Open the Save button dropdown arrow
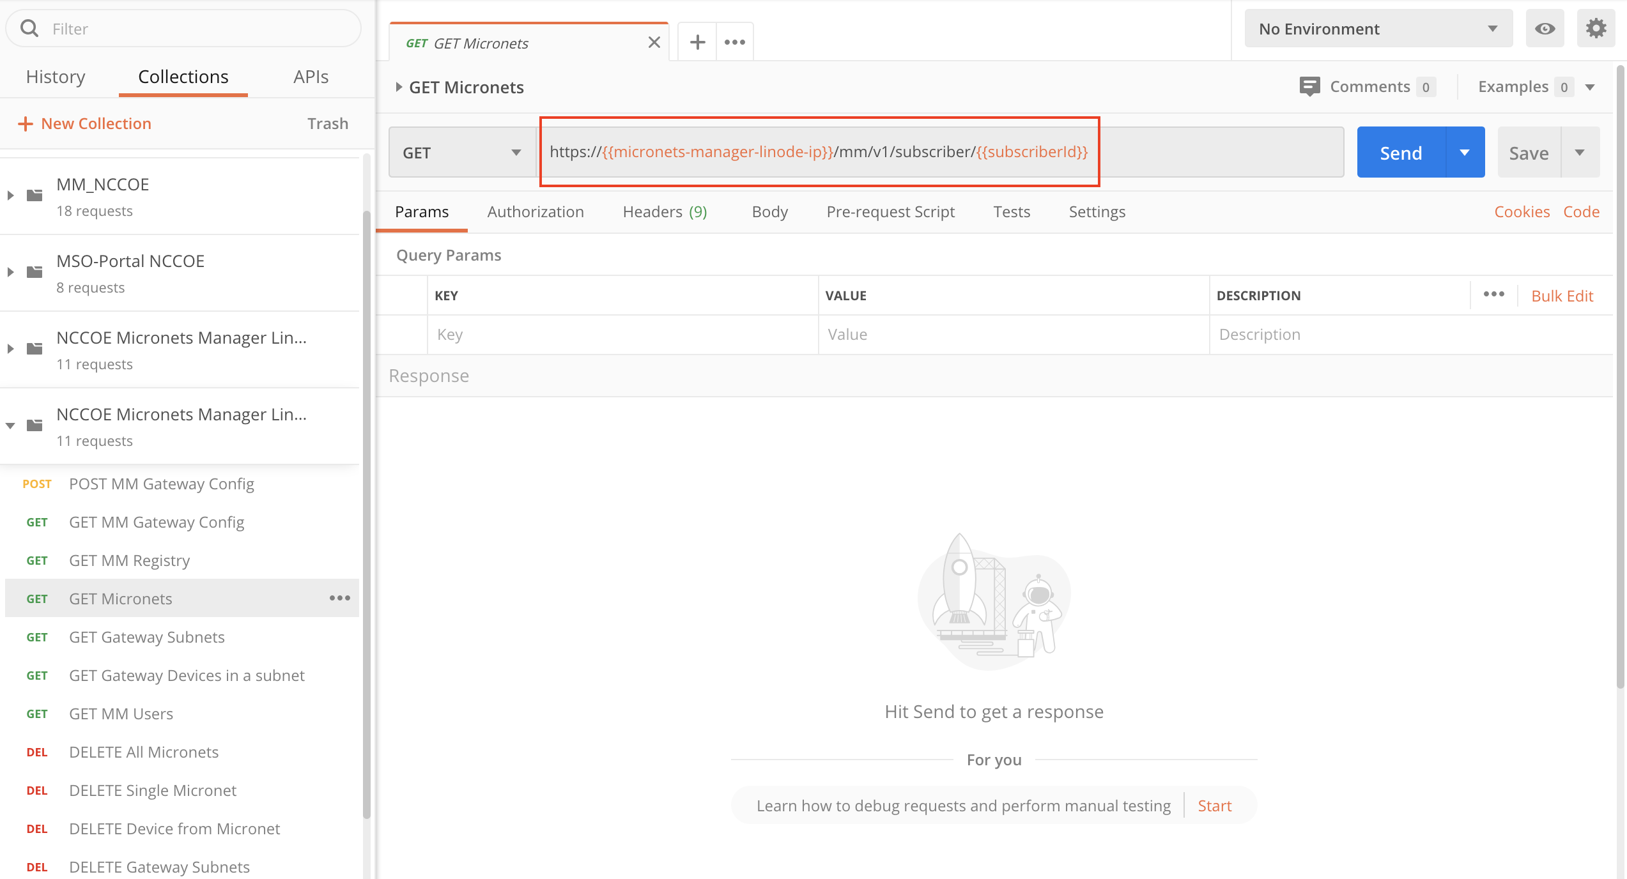The image size is (1627, 879). point(1580,153)
